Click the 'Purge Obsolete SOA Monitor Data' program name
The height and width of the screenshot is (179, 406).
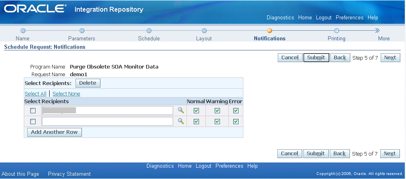coord(114,67)
